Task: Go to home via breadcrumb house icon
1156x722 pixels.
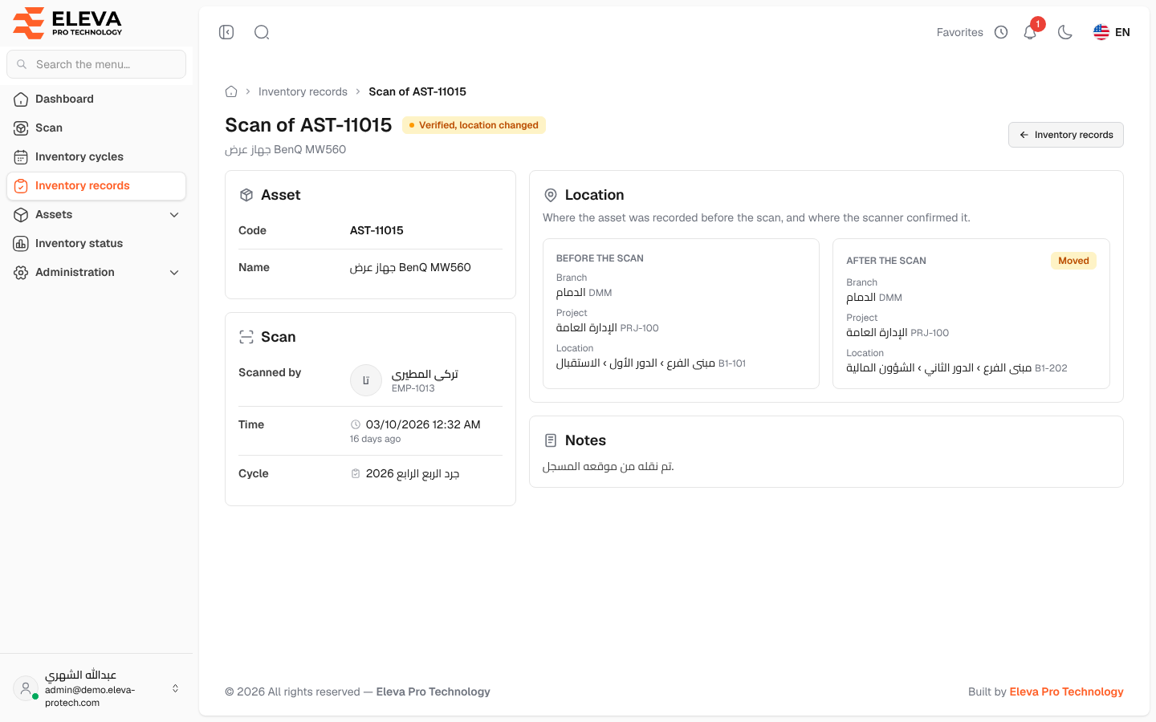Action: tap(231, 91)
